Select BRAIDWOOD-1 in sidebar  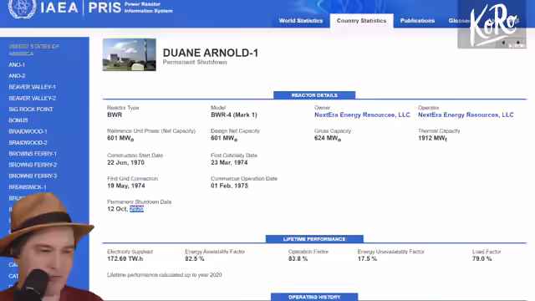[x=28, y=131]
